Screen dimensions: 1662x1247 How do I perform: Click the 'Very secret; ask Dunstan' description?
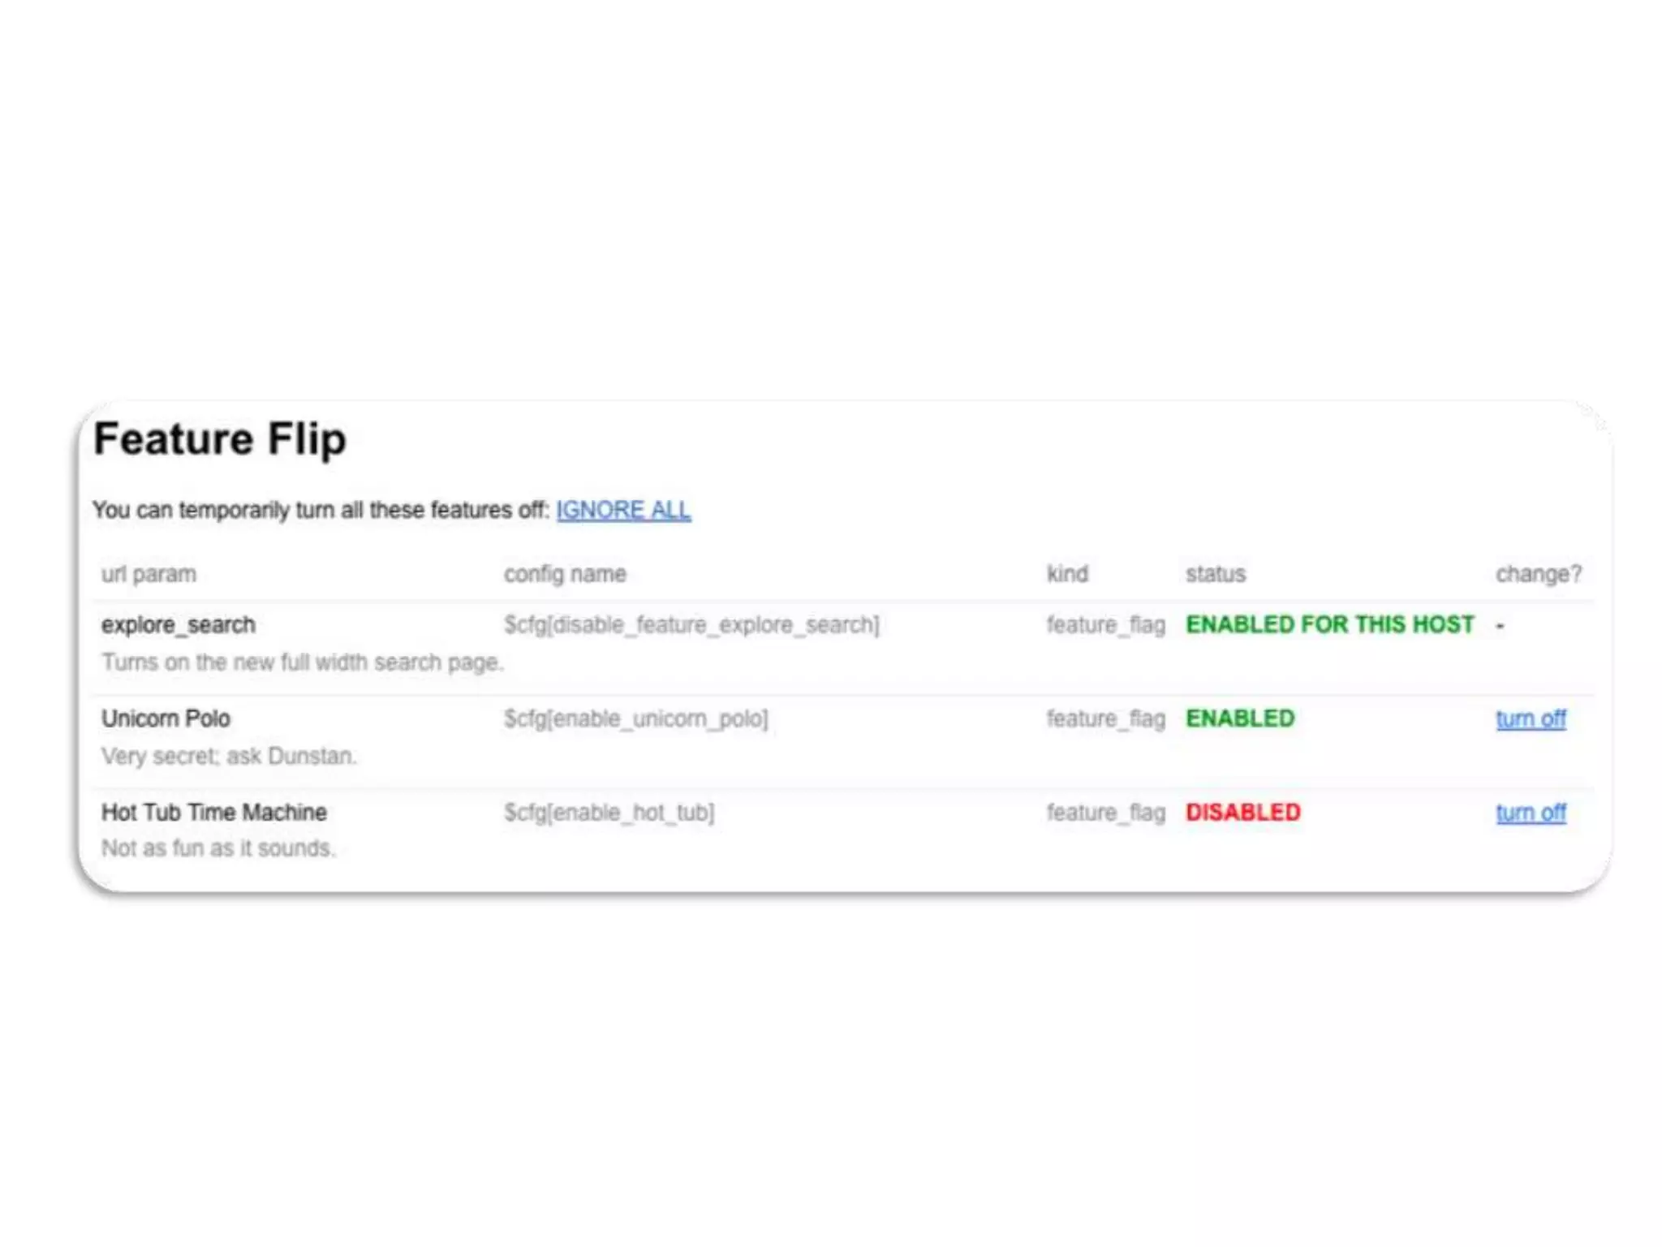[228, 756]
